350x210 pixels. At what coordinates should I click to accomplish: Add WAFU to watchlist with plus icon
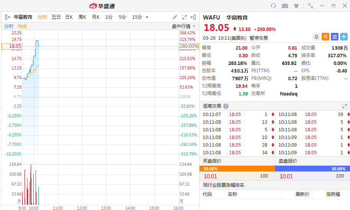coord(343,37)
